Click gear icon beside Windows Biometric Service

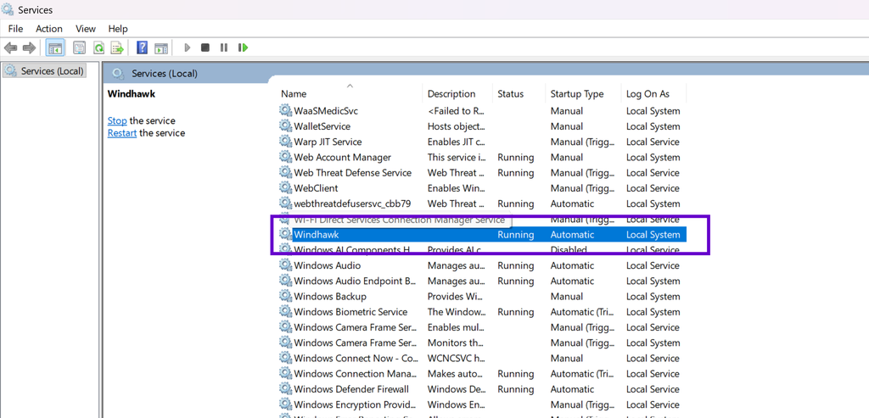click(x=285, y=312)
